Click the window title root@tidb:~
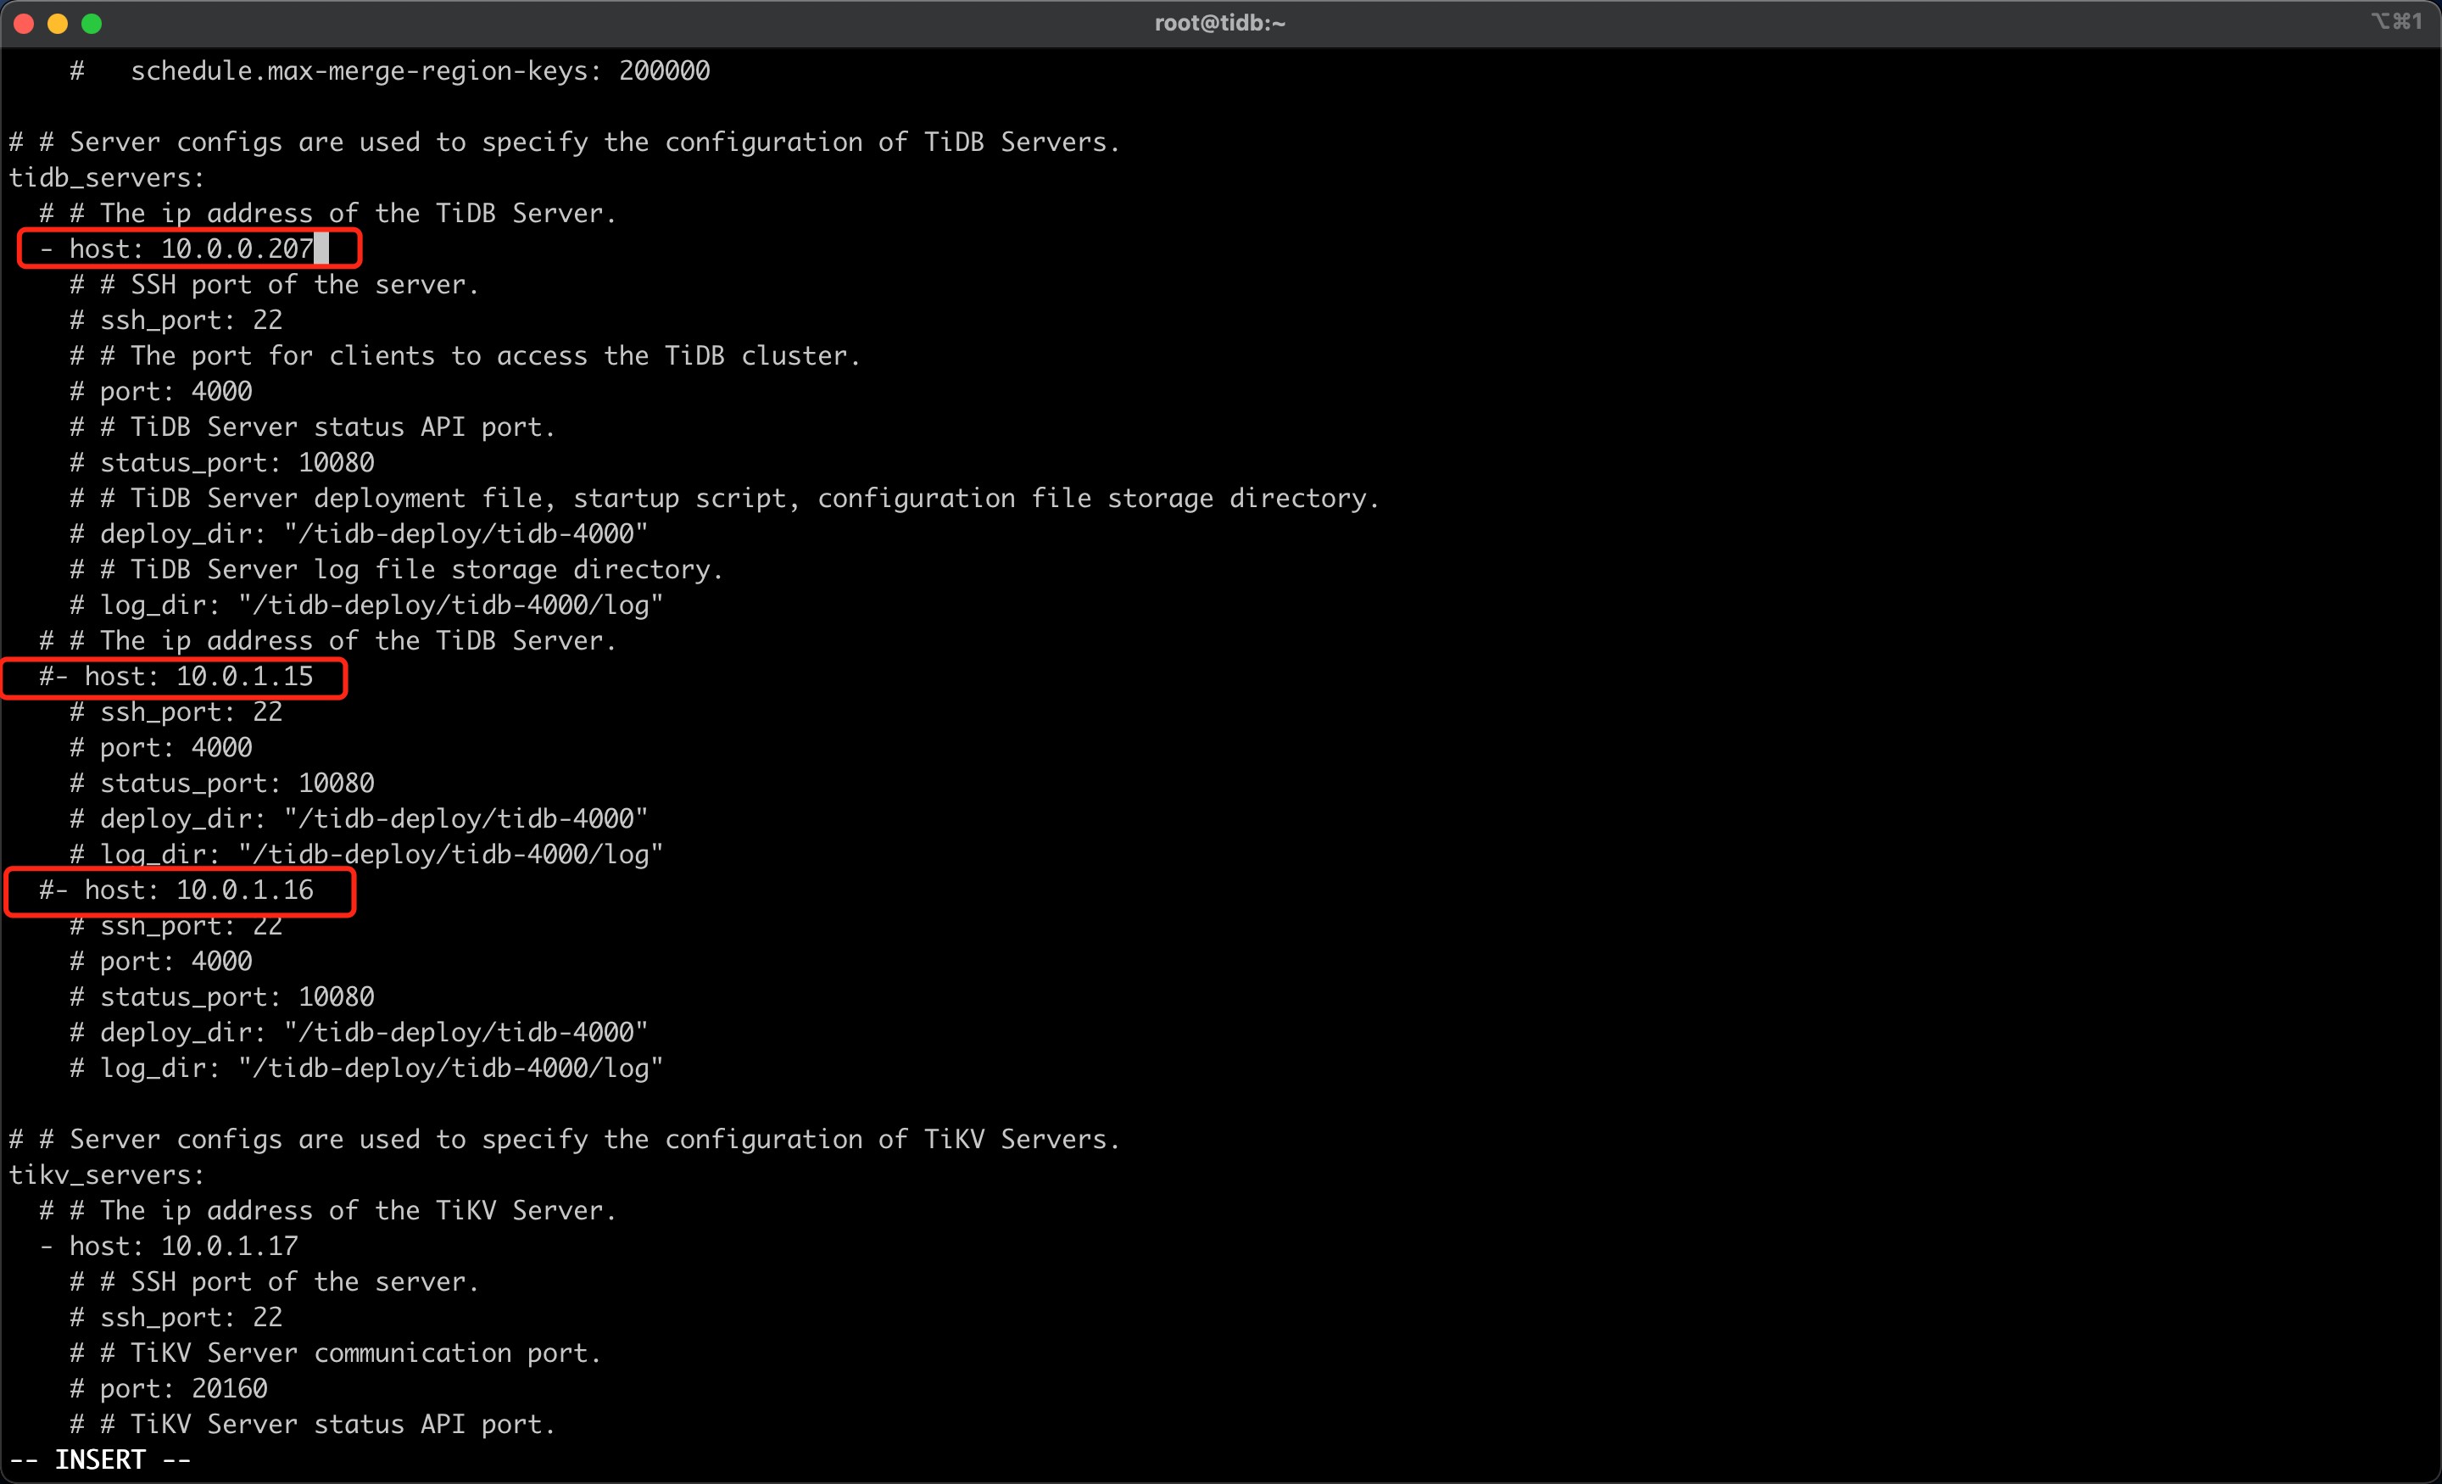Viewport: 2442px width, 1484px height. pyautogui.click(x=1220, y=23)
